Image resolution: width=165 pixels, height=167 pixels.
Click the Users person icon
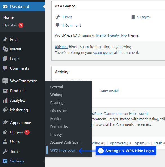pos(5,142)
